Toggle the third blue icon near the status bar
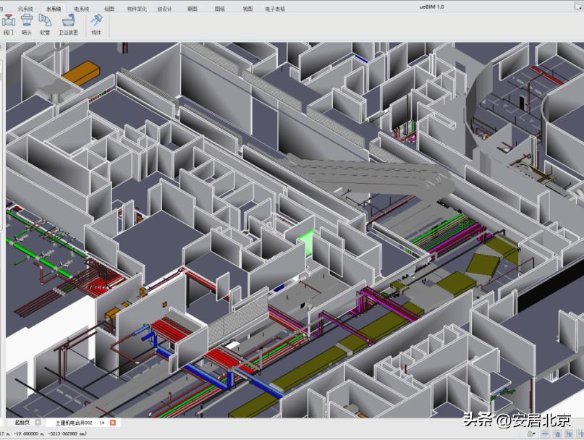Viewport: 584px width, 440px height. click(x=570, y=434)
